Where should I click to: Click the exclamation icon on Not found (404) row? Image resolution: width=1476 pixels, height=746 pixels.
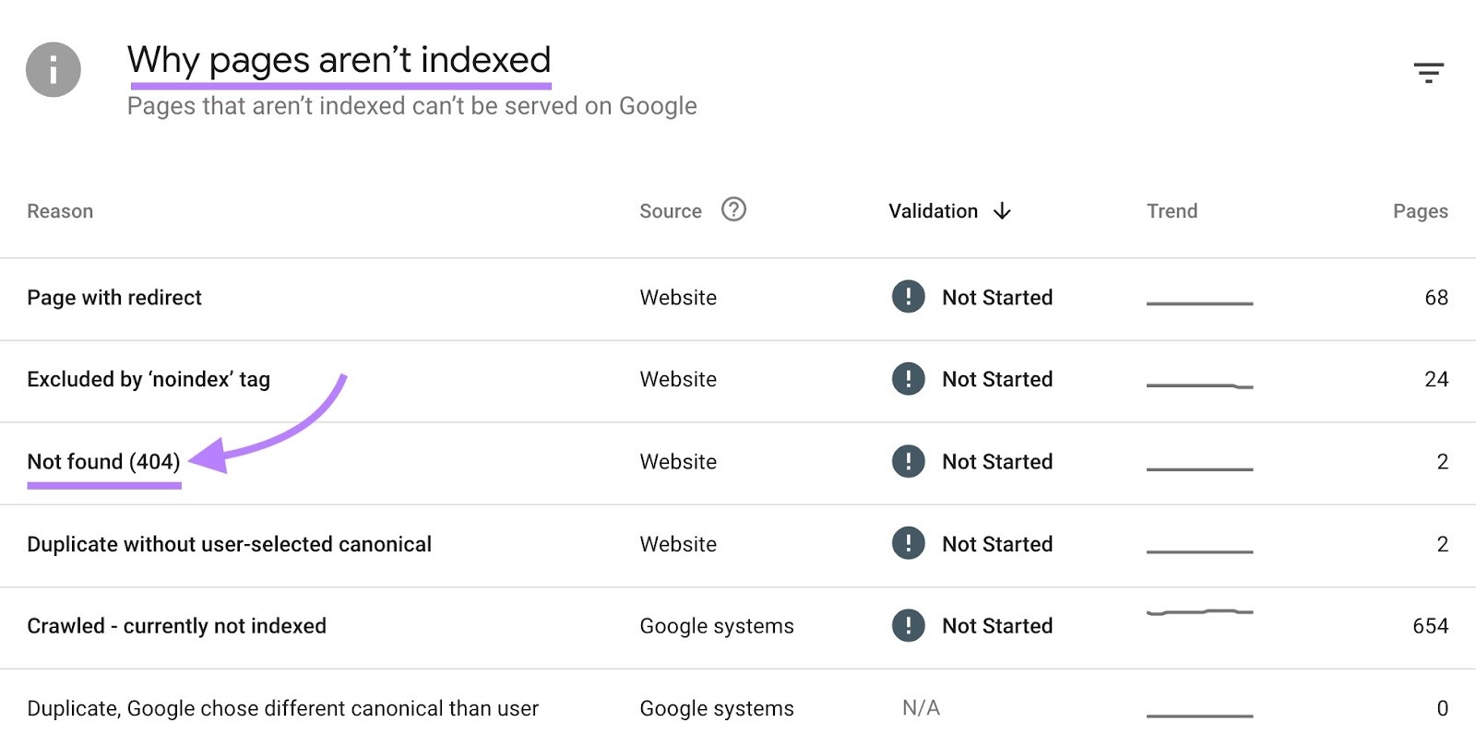click(909, 461)
